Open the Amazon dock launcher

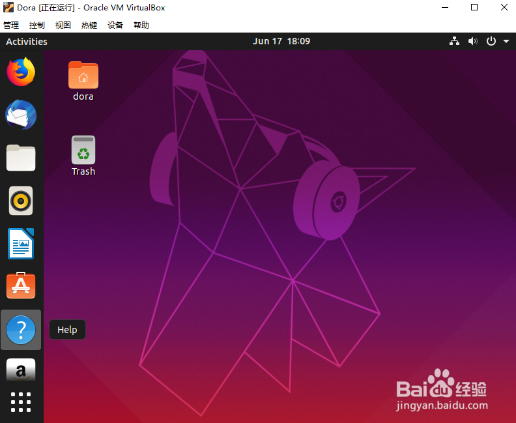point(21,370)
